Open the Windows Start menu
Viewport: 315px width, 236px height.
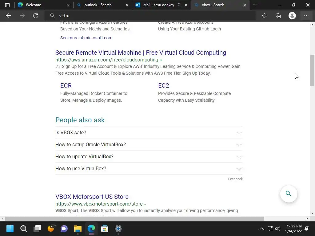tap(10, 229)
